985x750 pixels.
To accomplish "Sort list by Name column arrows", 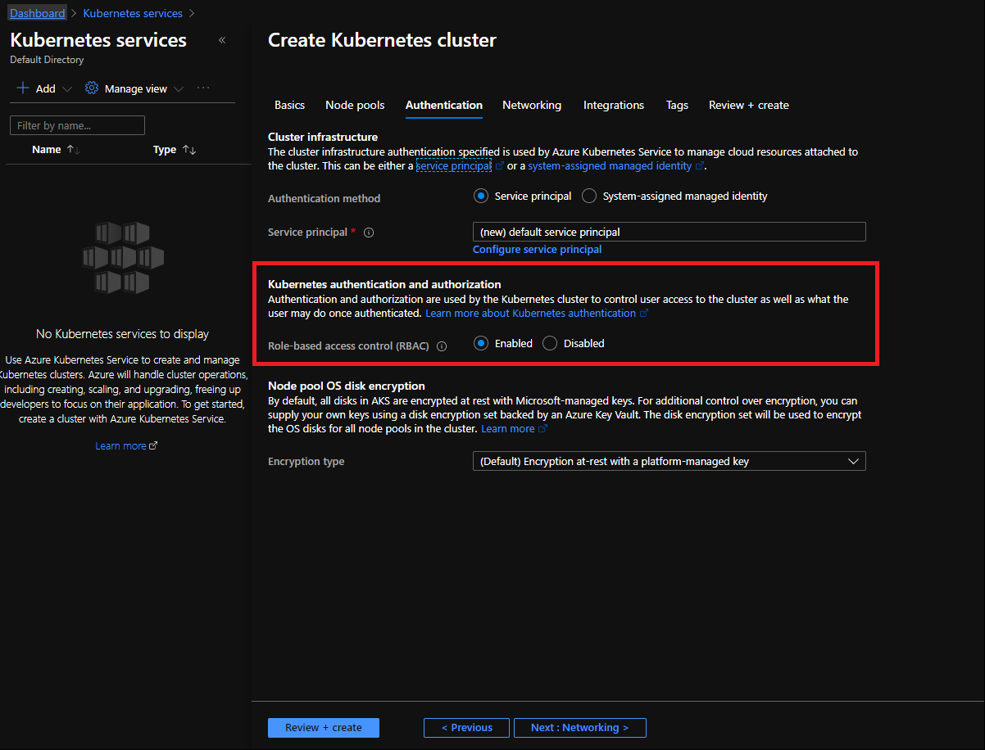I will pos(73,150).
